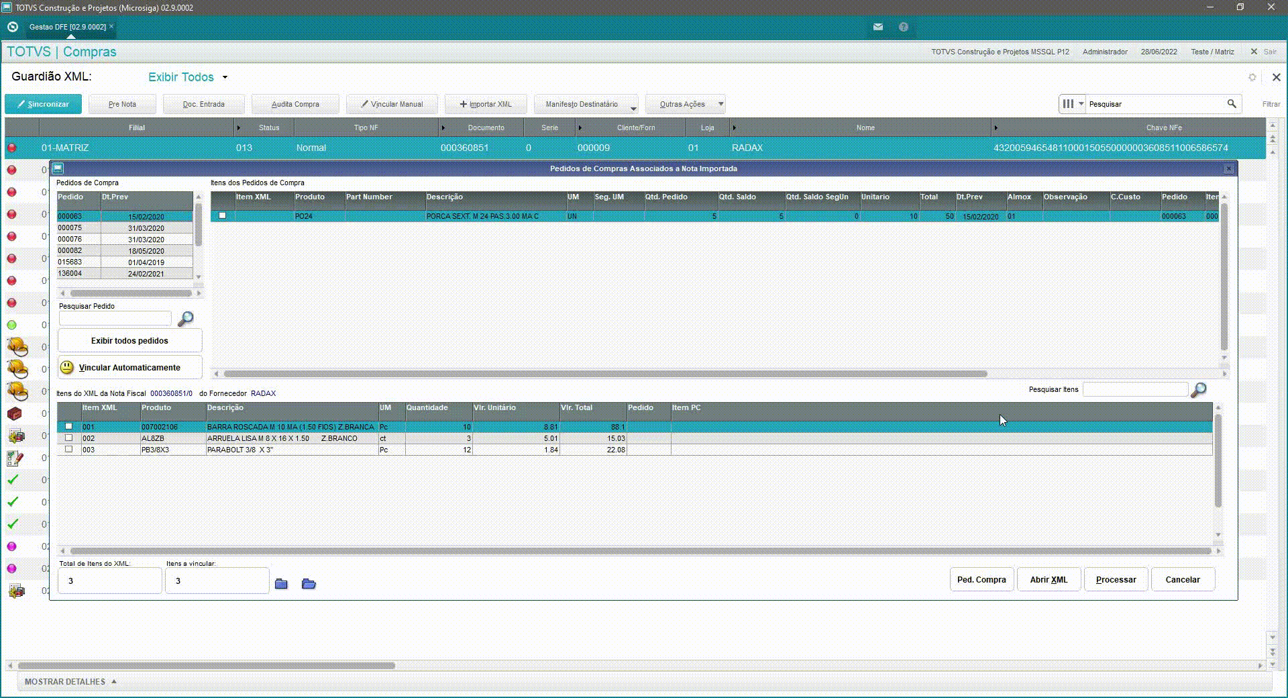This screenshot has height=698, width=1288.
Task: Switch to the Gestao DFE tab
Action: [68, 27]
